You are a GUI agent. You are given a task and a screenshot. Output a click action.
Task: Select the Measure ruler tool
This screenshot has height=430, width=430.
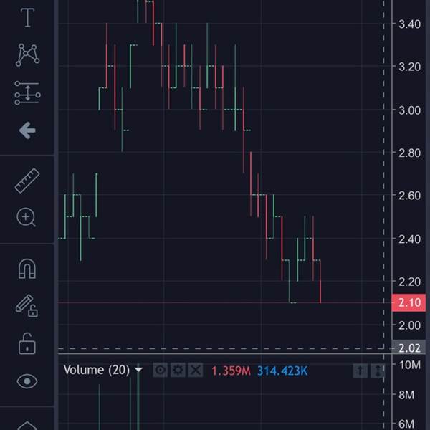[27, 181]
